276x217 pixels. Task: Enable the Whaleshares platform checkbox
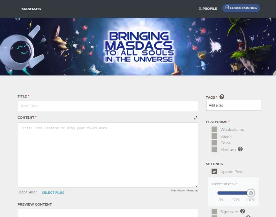pos(214,129)
